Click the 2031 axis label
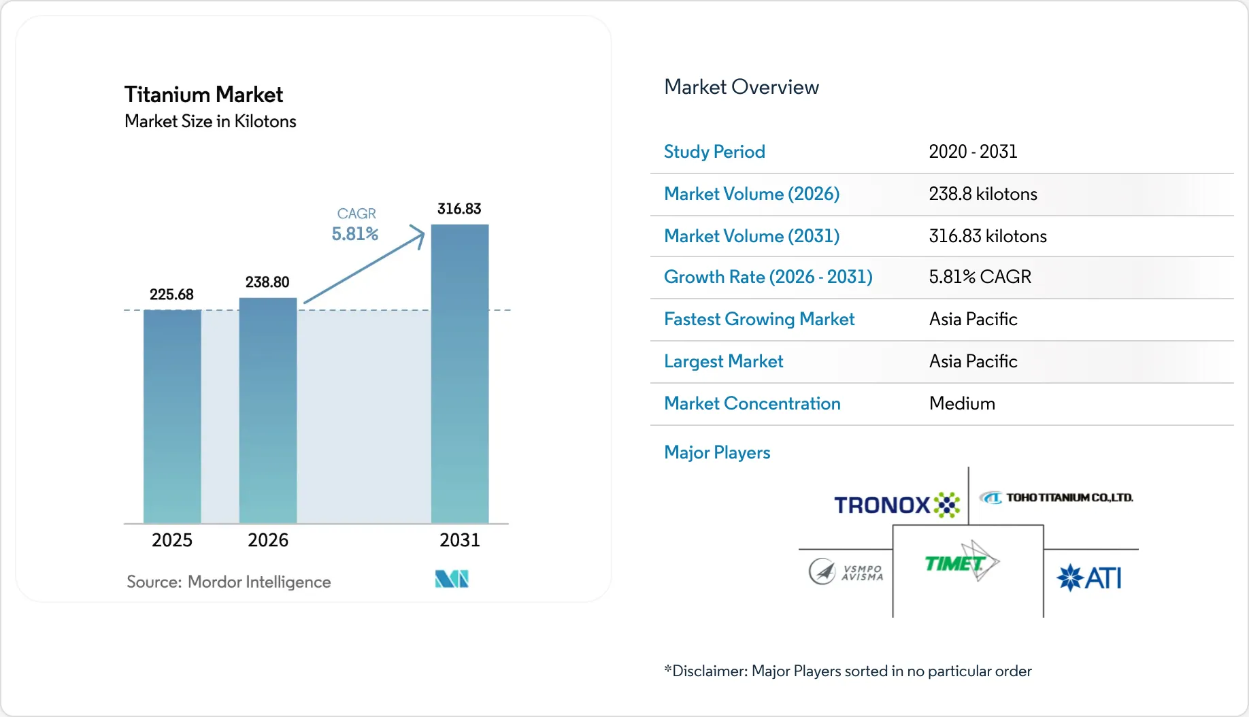Image resolution: width=1249 pixels, height=717 pixels. pyautogui.click(x=460, y=540)
